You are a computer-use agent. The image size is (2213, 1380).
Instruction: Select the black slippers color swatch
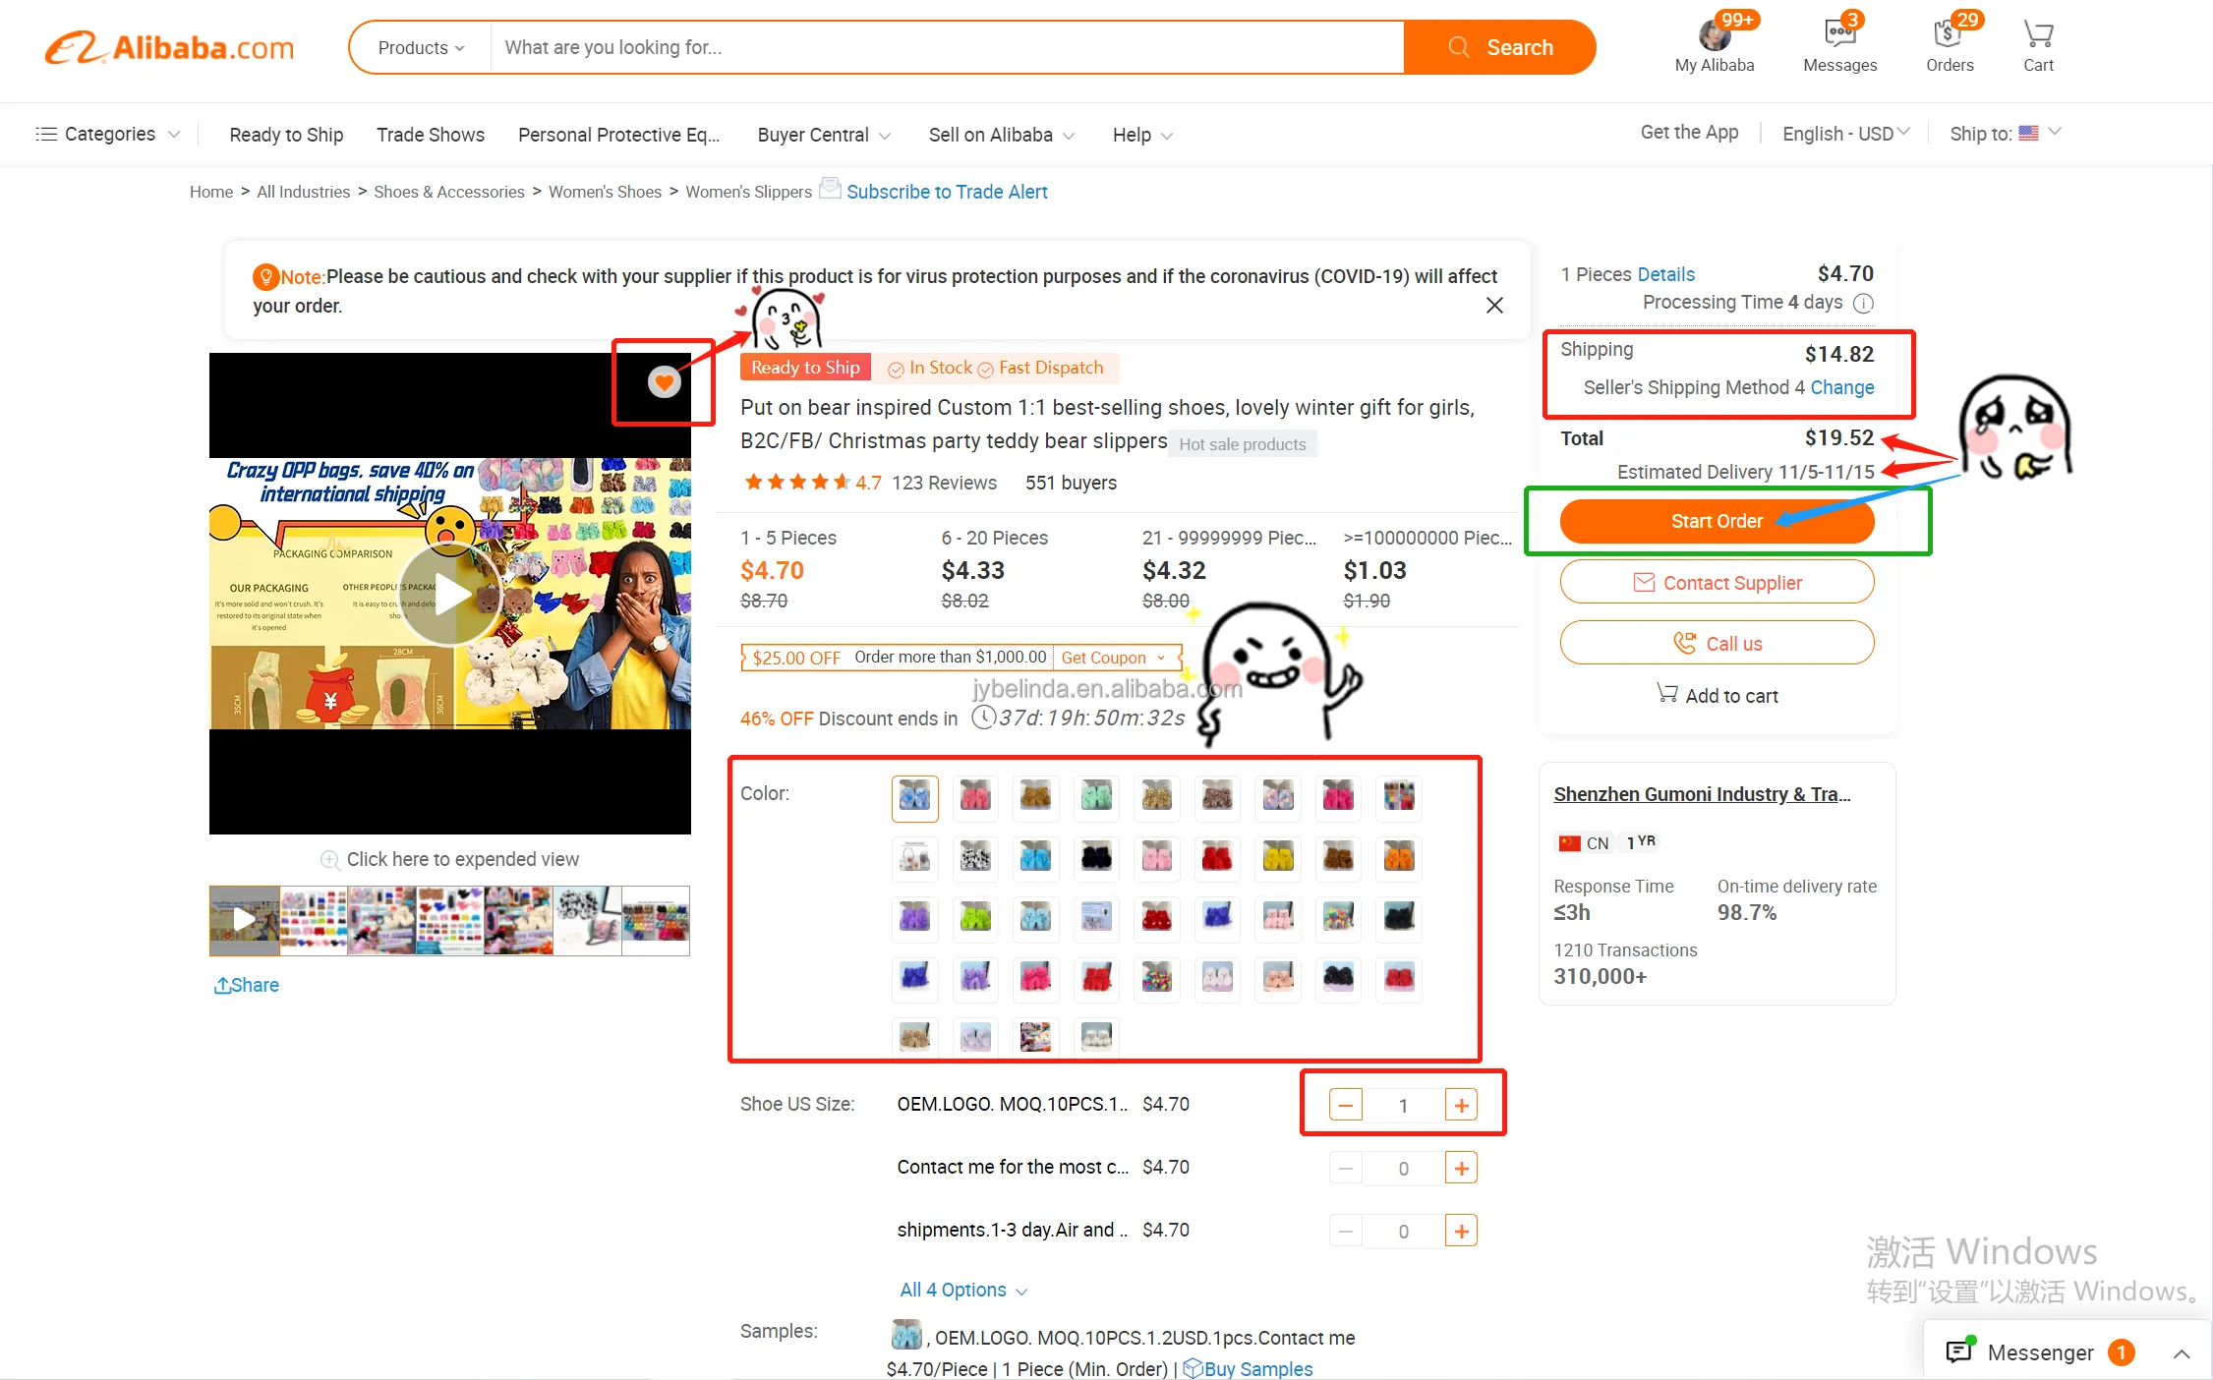tap(1096, 857)
